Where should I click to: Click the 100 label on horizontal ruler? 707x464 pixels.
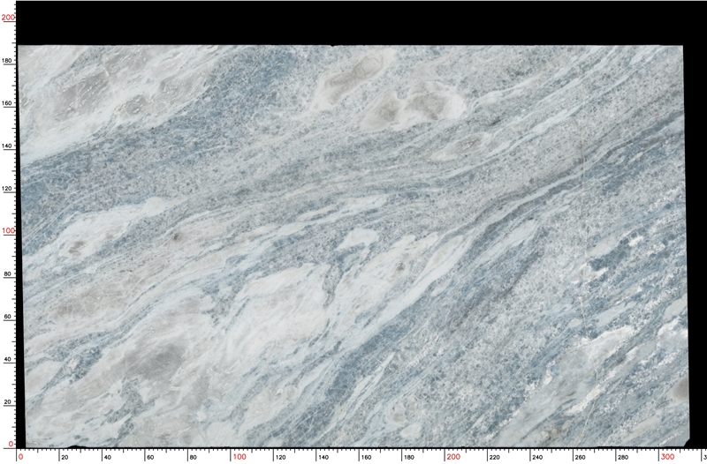(239, 457)
